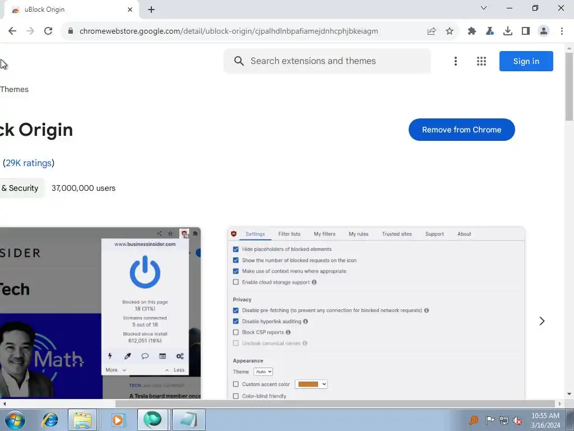The height and width of the screenshot is (431, 574).
Task: Open the Downloads icon in toolbar
Action: pos(507,31)
